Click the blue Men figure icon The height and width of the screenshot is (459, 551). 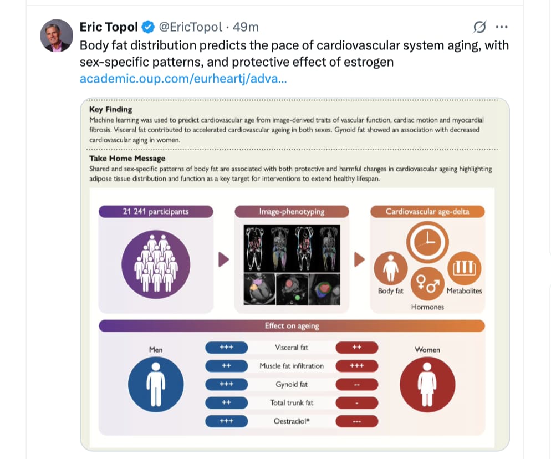point(156,385)
